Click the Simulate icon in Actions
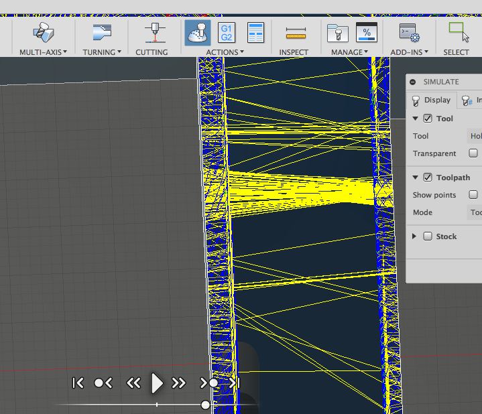This screenshot has width=482, height=414. click(x=197, y=32)
